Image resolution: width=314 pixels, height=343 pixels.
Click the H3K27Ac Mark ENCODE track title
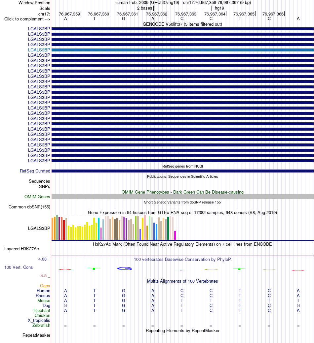tap(182, 244)
